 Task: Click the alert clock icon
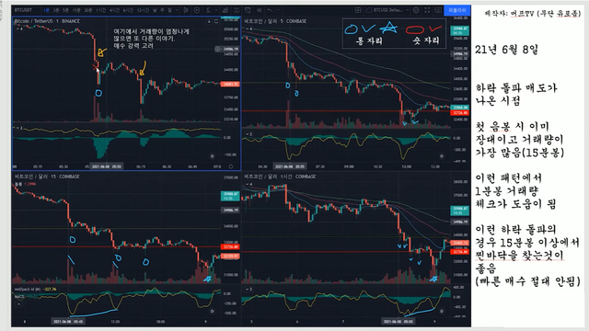248,10
